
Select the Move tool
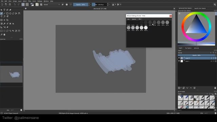(4, 20)
